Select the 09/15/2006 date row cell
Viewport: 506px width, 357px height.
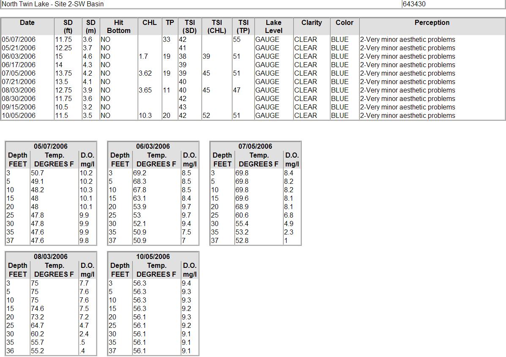point(19,107)
